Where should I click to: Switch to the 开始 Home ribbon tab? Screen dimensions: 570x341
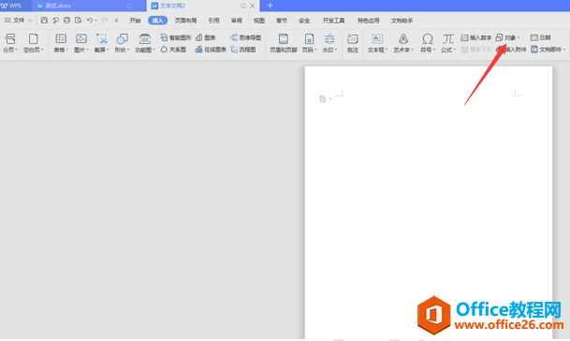pyautogui.click(x=135, y=21)
